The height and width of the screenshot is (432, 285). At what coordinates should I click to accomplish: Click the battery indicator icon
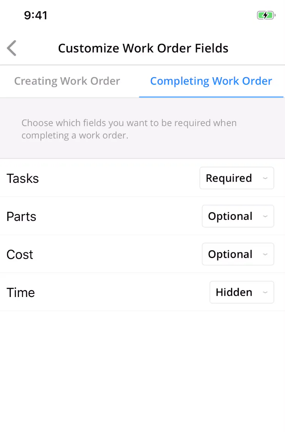266,15
